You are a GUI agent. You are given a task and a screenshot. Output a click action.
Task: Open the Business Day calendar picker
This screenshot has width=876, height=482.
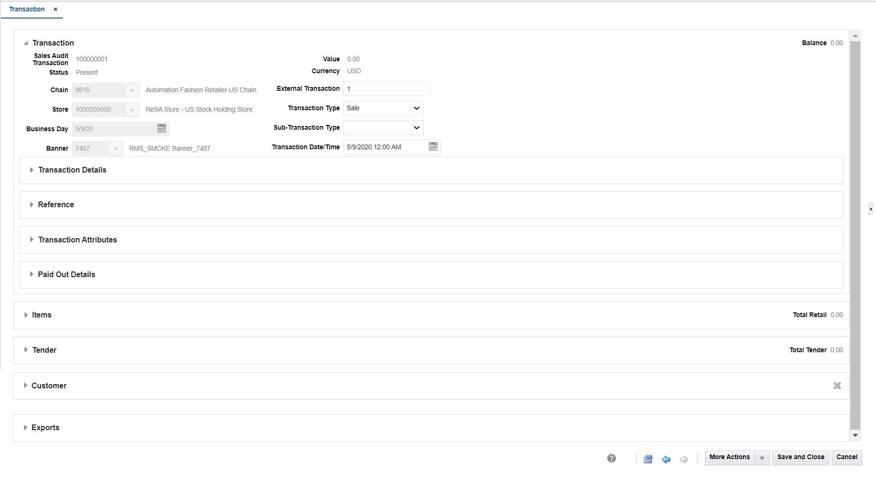161,128
